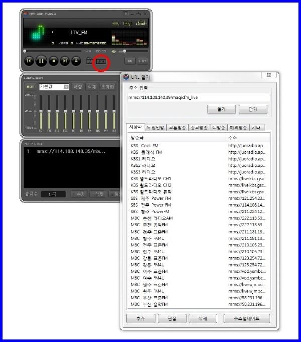Viewport: 301px width, 342px height.
Task: Select MBC 여수 FM4U row
Action: pyautogui.click(x=199, y=278)
